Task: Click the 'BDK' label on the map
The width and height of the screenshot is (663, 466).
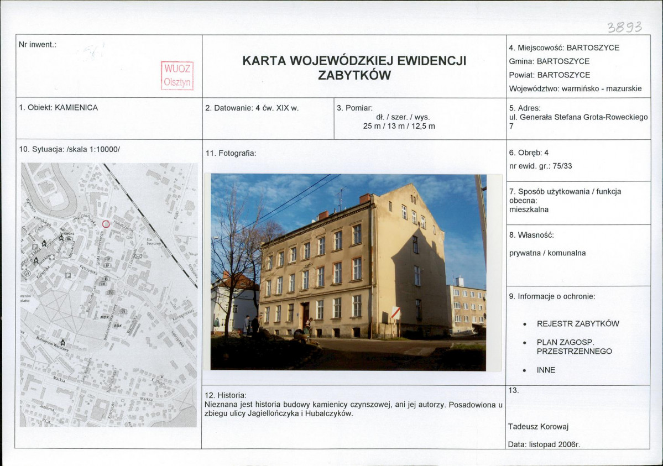Action: [x=118, y=326]
